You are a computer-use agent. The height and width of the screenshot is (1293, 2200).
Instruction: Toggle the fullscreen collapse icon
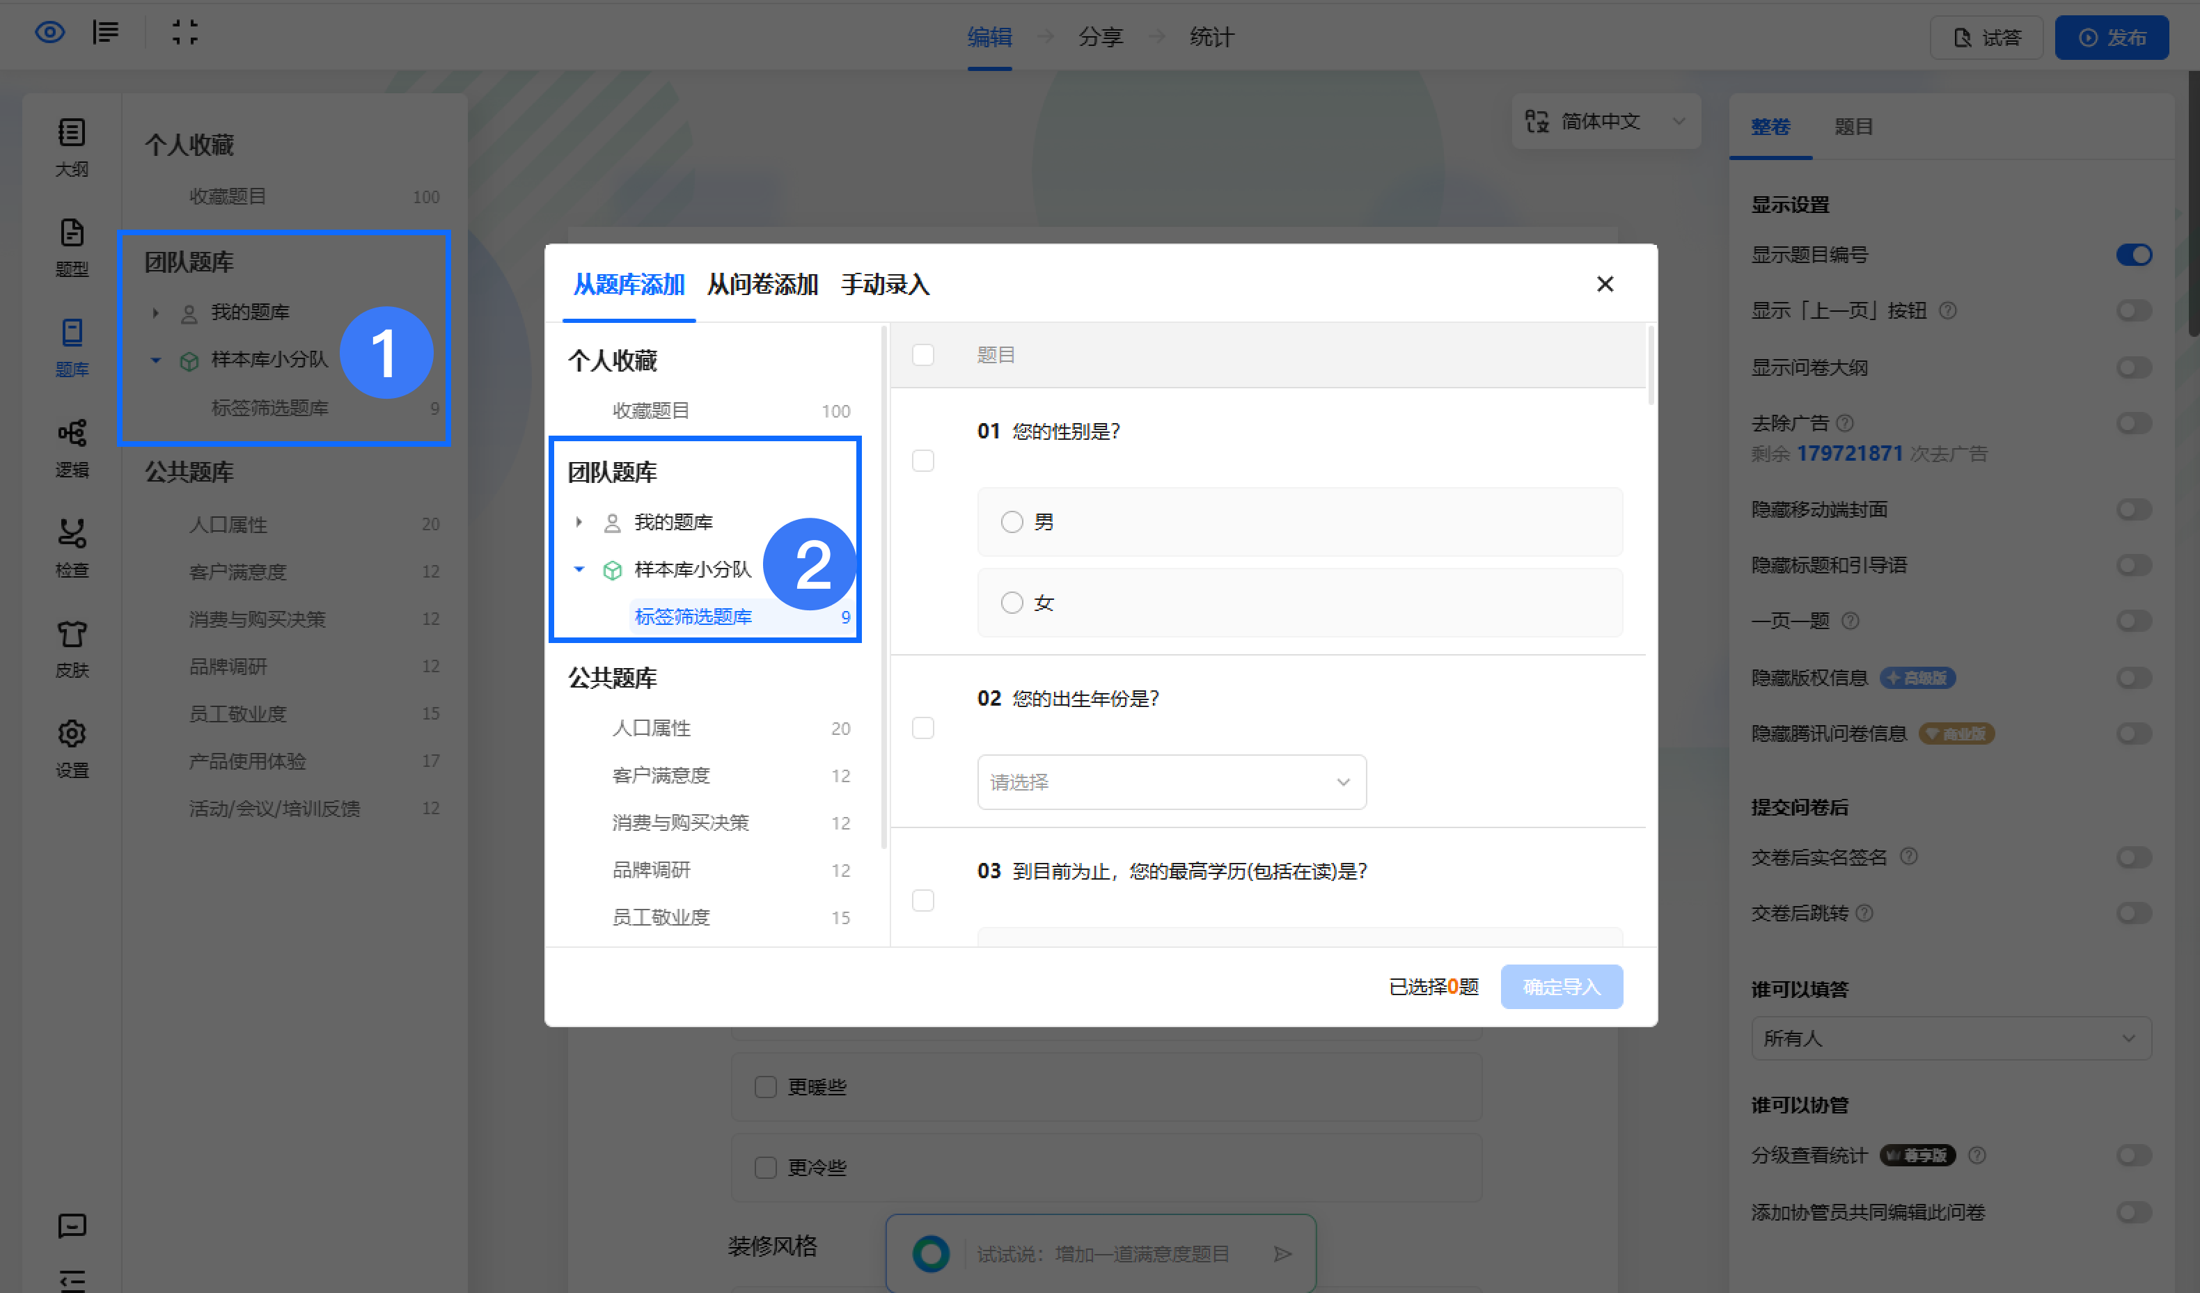click(184, 33)
